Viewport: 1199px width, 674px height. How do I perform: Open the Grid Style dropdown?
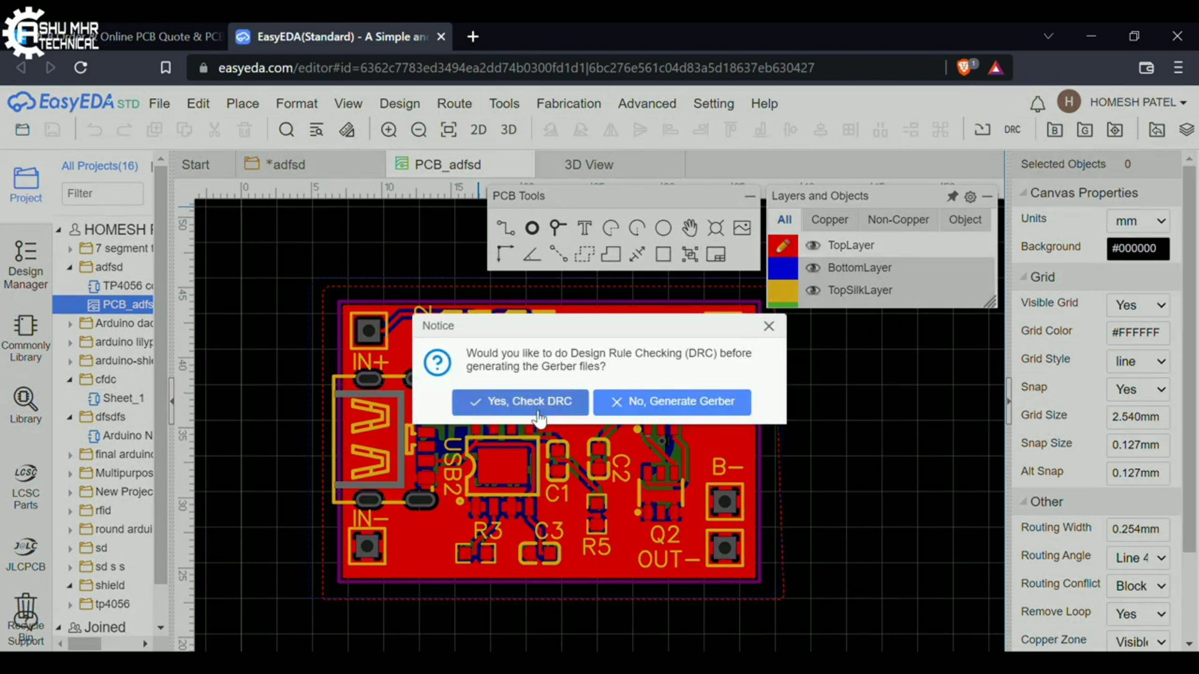click(1138, 361)
